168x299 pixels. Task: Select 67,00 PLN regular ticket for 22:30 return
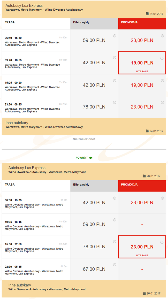[x=94, y=269]
